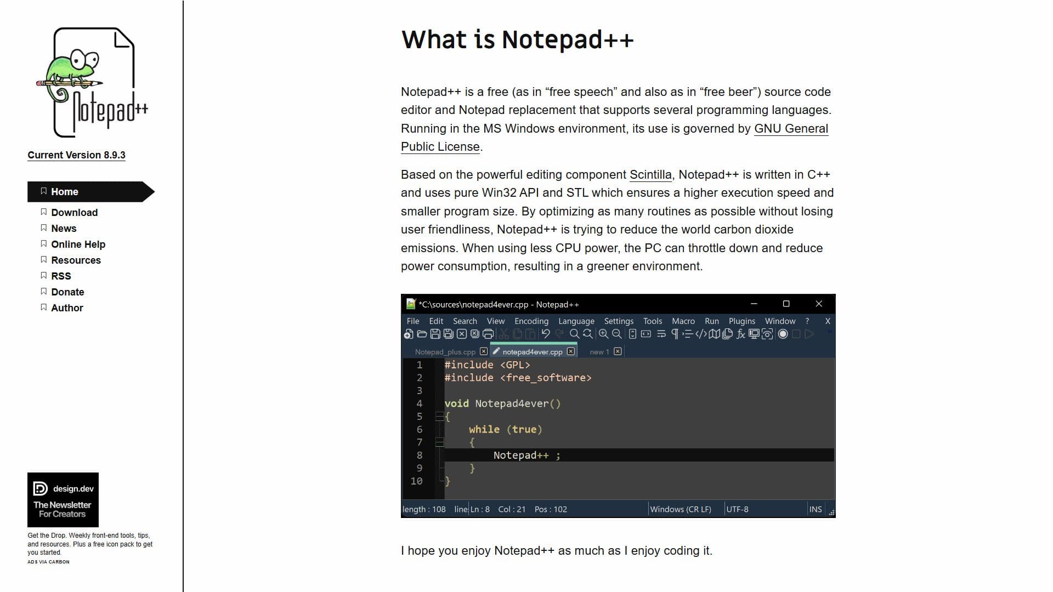This screenshot has height=592, width=1053.
Task: Open the Resources sidebar link
Action: click(76, 260)
